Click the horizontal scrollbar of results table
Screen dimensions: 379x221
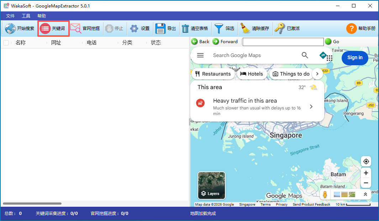[32, 204]
